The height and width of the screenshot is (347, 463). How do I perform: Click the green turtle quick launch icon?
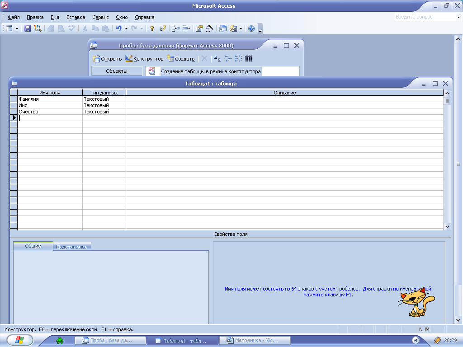tap(60, 341)
